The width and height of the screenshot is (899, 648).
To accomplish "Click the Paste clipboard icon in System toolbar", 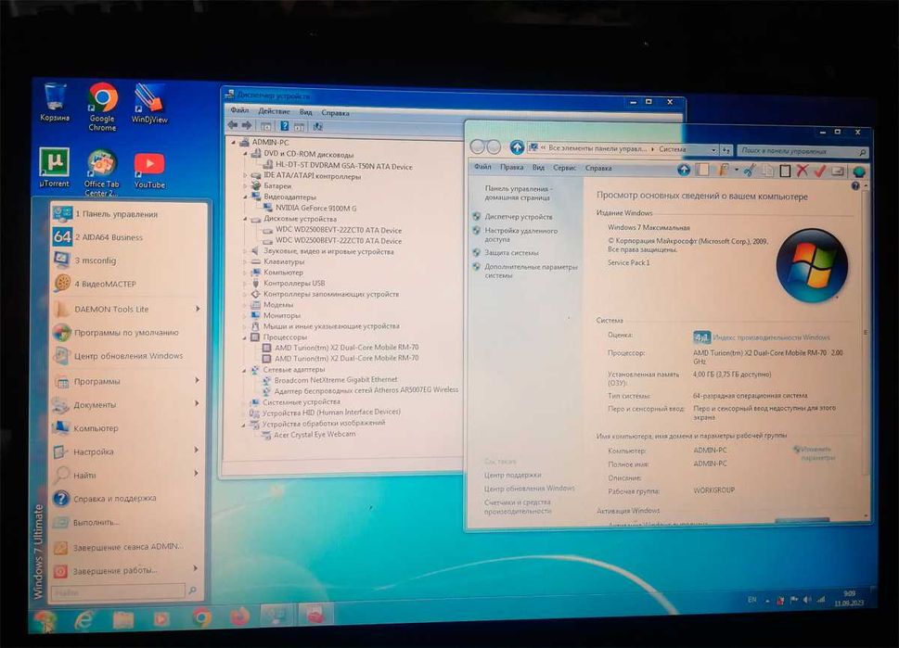I will point(786,171).
